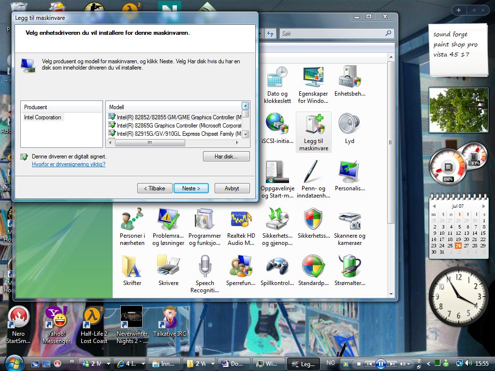Click Modell list horizontal scrollbar thumb
495x371 pixels.
coord(150,143)
